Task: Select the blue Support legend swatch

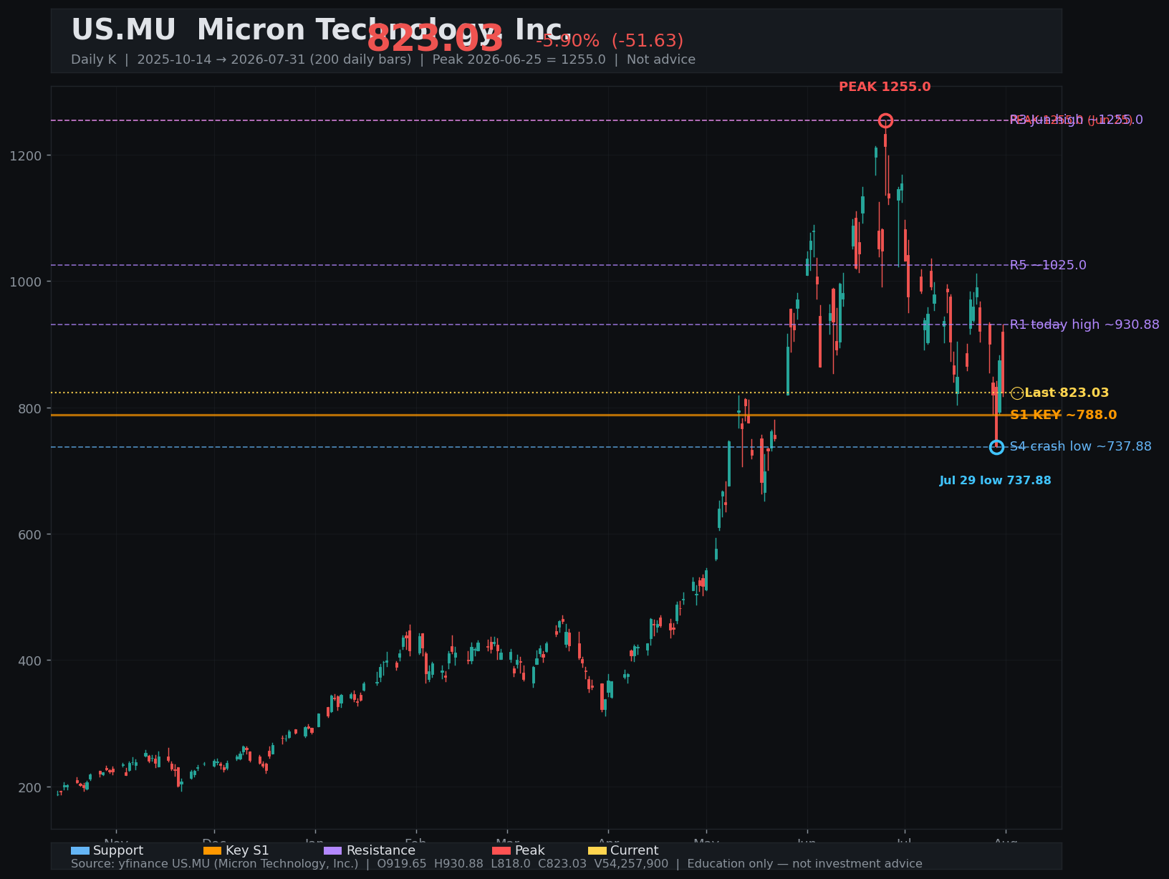Action: coord(80,850)
